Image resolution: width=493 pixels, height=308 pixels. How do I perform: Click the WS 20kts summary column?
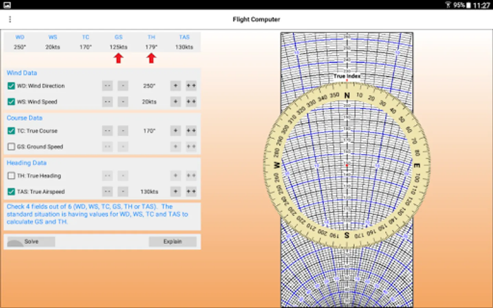(53, 42)
